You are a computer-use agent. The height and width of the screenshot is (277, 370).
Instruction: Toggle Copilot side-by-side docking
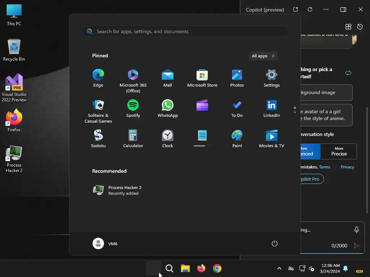click(343, 9)
